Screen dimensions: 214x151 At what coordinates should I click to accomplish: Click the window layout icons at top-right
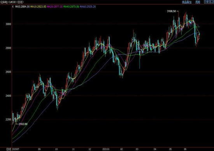tap(209, 2)
